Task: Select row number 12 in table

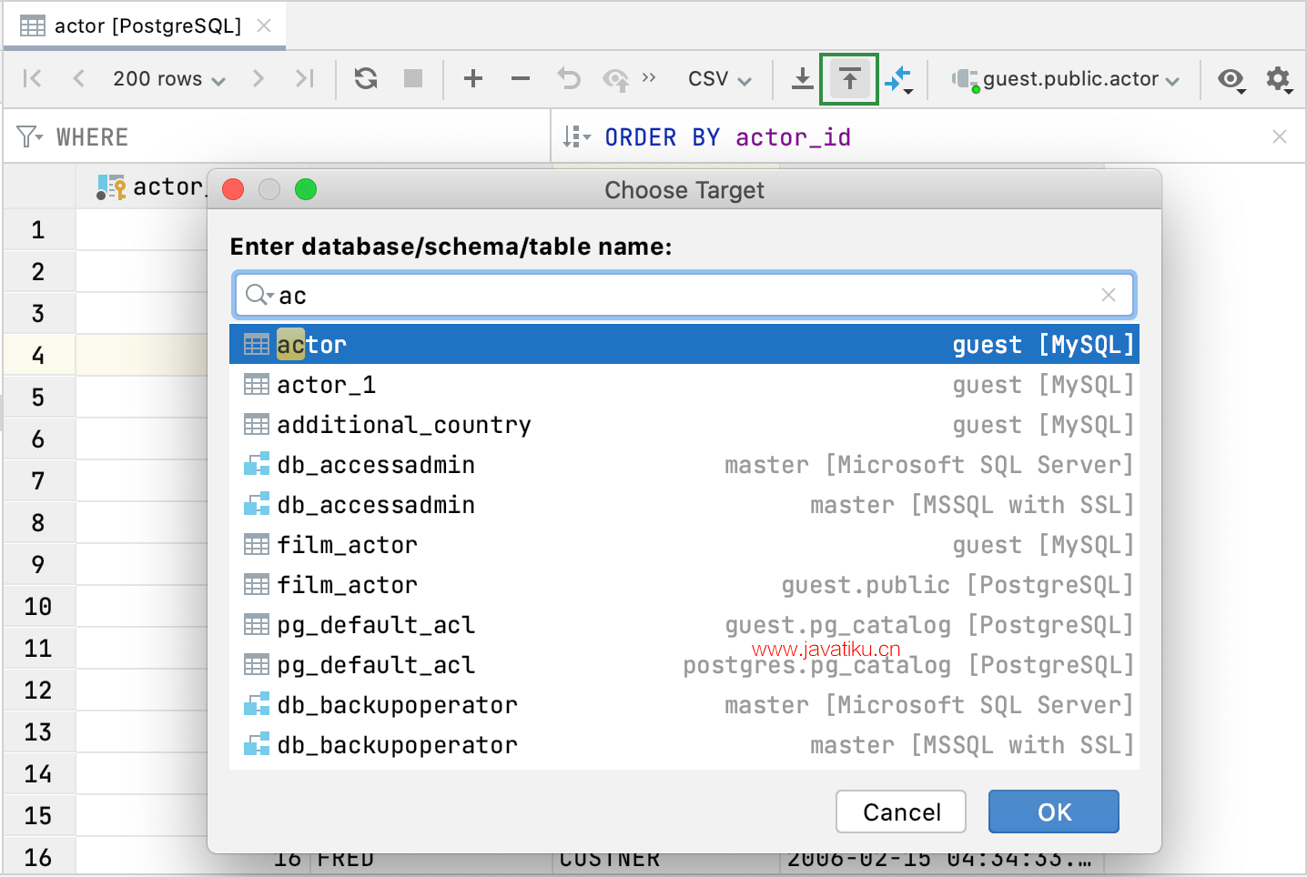Action: (x=38, y=691)
